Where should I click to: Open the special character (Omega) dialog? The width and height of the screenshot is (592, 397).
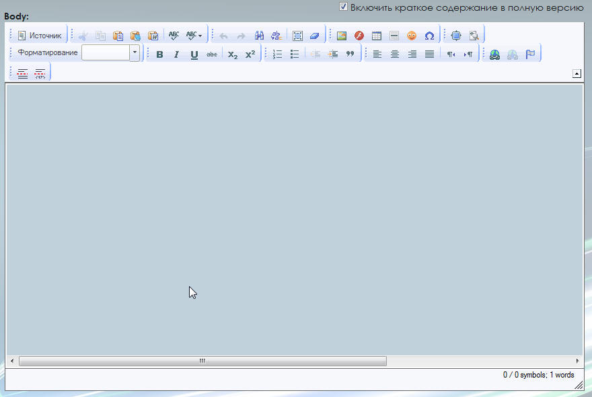429,36
